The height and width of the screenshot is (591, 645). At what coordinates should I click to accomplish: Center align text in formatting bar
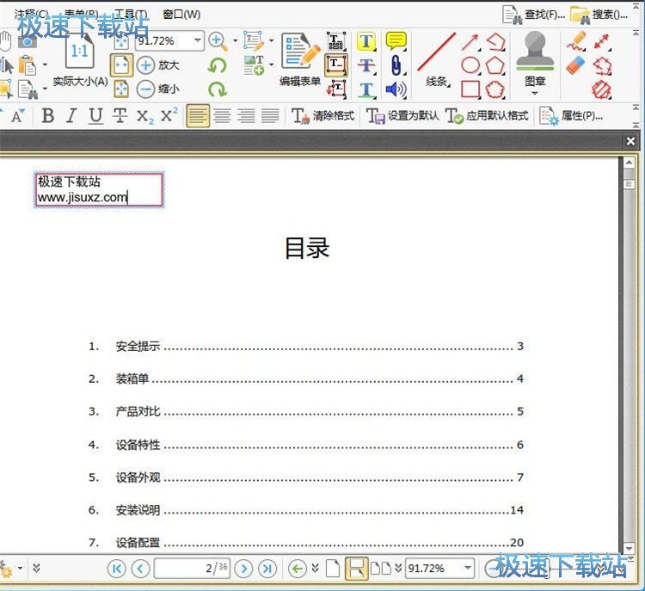coord(222,115)
